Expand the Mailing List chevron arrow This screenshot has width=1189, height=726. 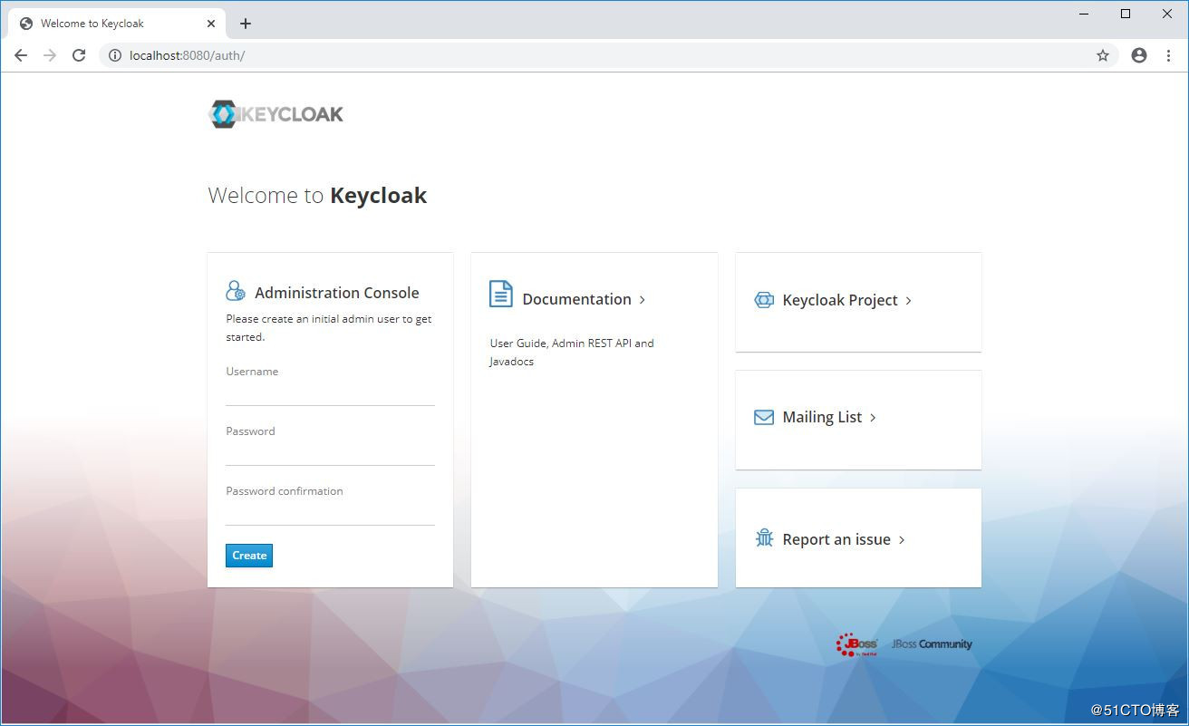tap(873, 417)
